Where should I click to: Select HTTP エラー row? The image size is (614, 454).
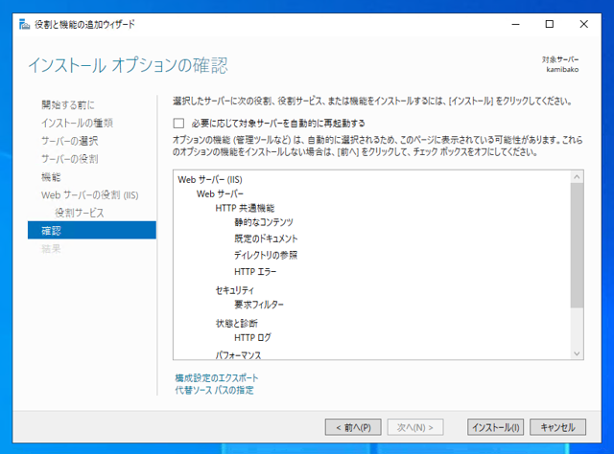pyautogui.click(x=255, y=271)
